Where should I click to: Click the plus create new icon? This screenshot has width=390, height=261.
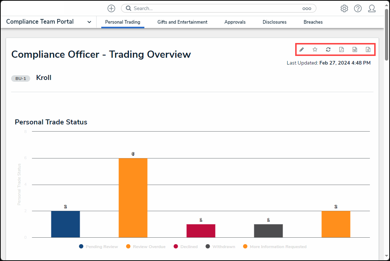111,9
